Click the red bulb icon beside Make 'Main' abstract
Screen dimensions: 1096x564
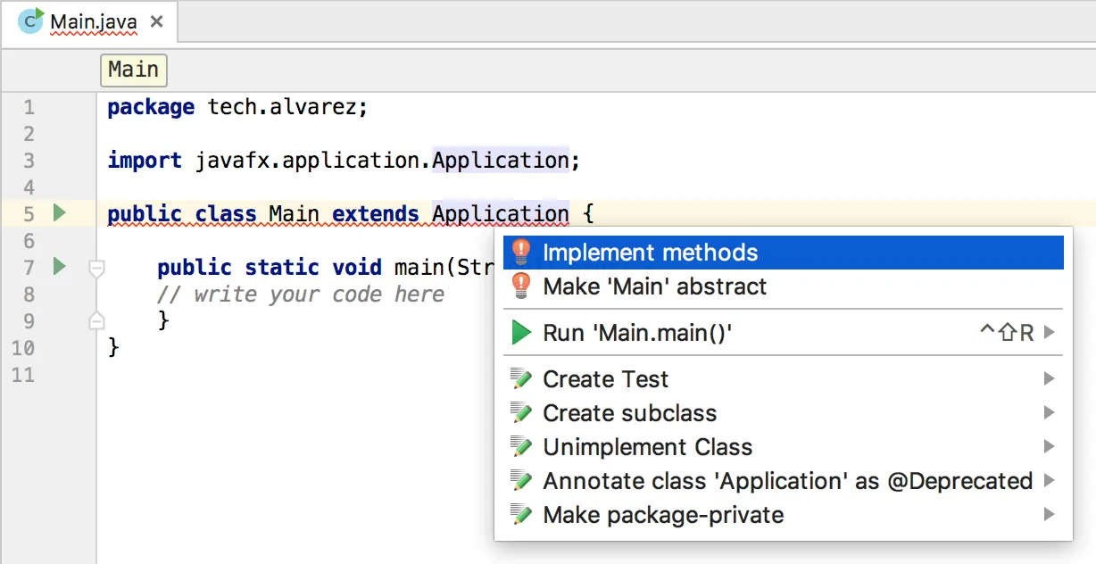pyautogui.click(x=521, y=286)
